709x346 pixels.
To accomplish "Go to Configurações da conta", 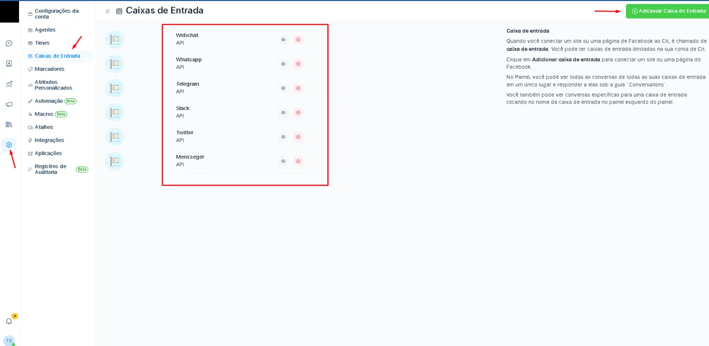I will pyautogui.click(x=58, y=14).
